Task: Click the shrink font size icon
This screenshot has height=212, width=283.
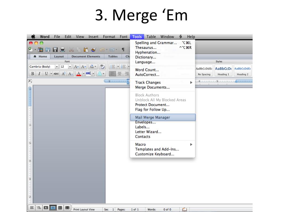Action: 83,67
